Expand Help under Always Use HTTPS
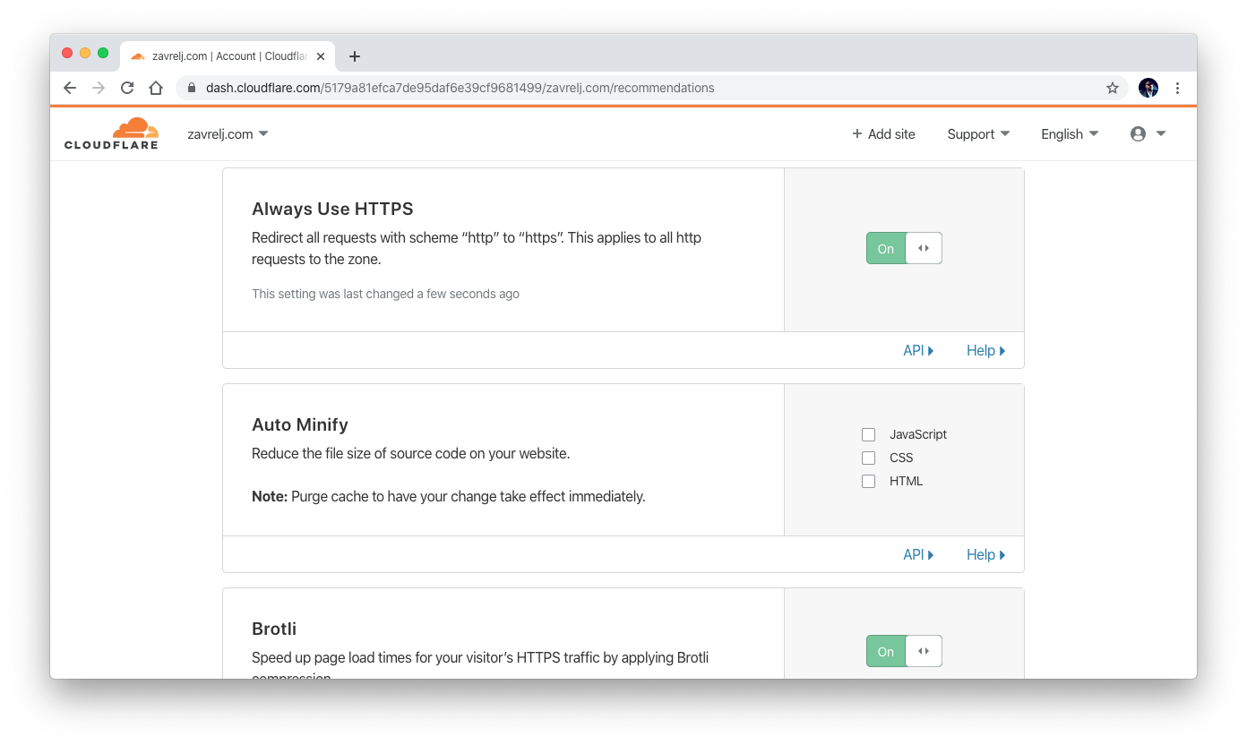 [x=985, y=350]
